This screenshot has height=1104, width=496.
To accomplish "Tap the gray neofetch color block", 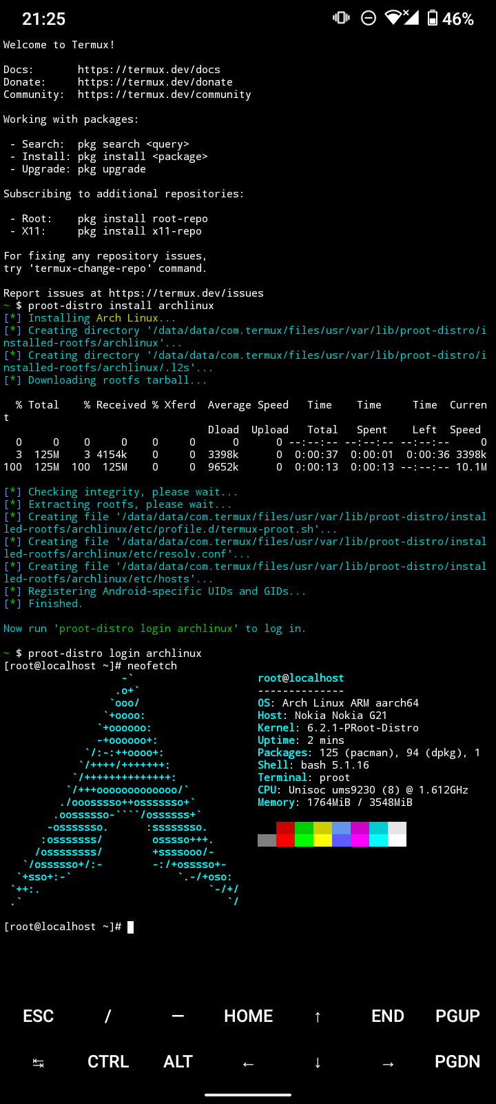I will click(267, 840).
